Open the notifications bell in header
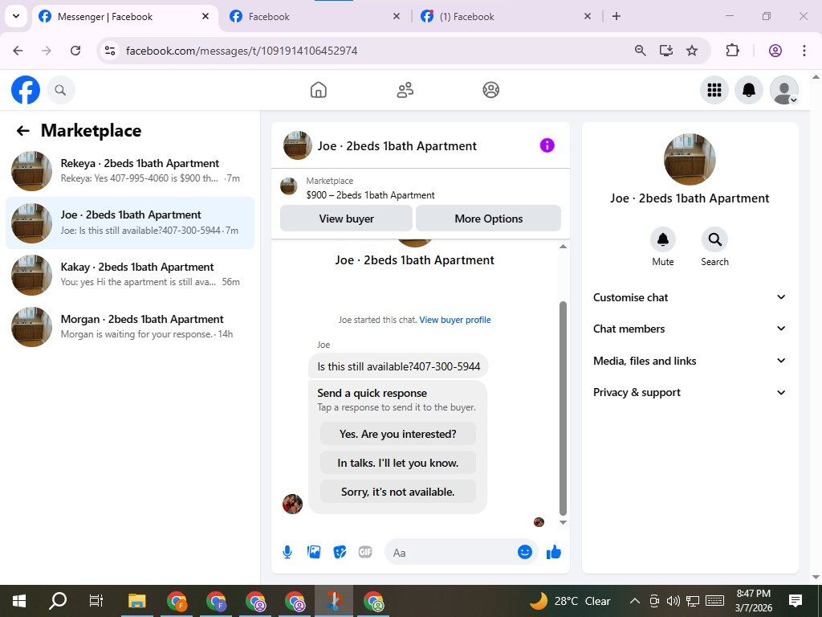This screenshot has width=822, height=617. point(749,90)
